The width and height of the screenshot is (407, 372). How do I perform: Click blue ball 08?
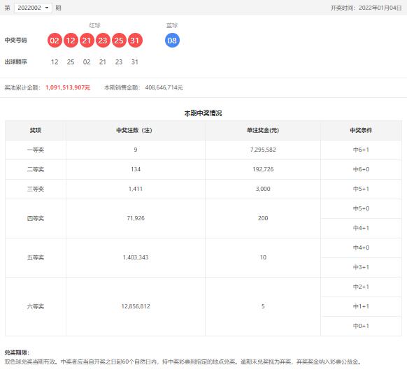[172, 41]
